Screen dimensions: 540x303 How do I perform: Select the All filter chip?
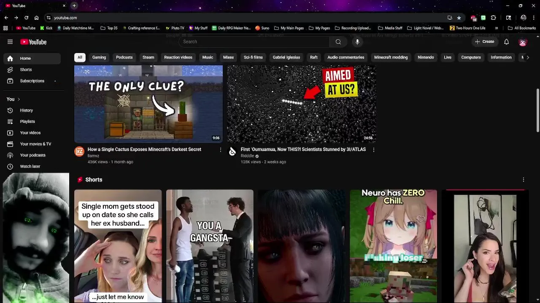(x=80, y=57)
